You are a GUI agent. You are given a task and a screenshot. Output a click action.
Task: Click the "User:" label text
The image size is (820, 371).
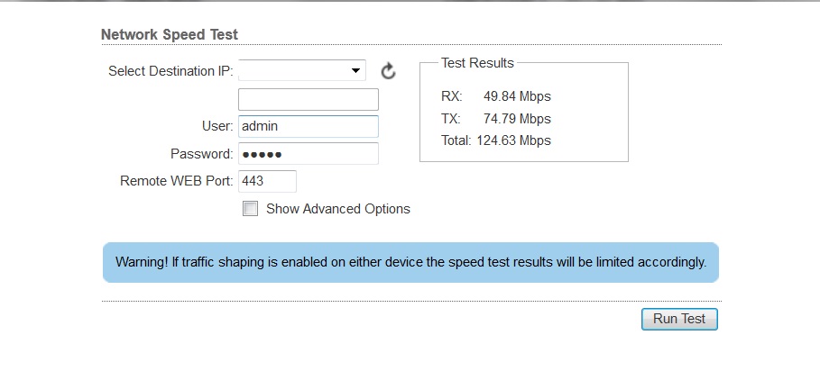(x=217, y=127)
